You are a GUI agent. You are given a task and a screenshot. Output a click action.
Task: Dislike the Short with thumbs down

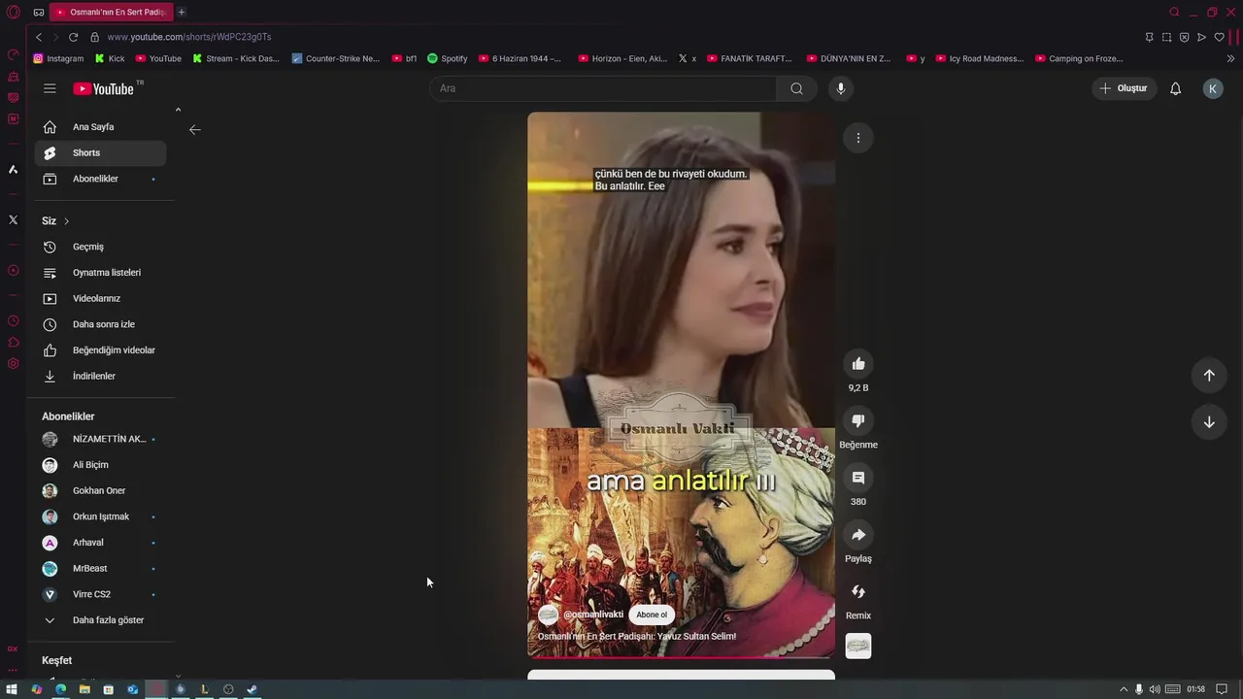point(858,420)
